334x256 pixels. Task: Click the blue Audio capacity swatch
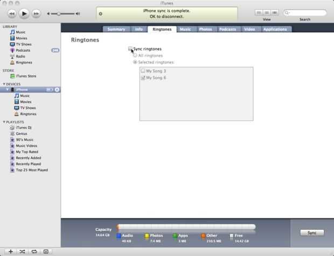tap(119, 236)
